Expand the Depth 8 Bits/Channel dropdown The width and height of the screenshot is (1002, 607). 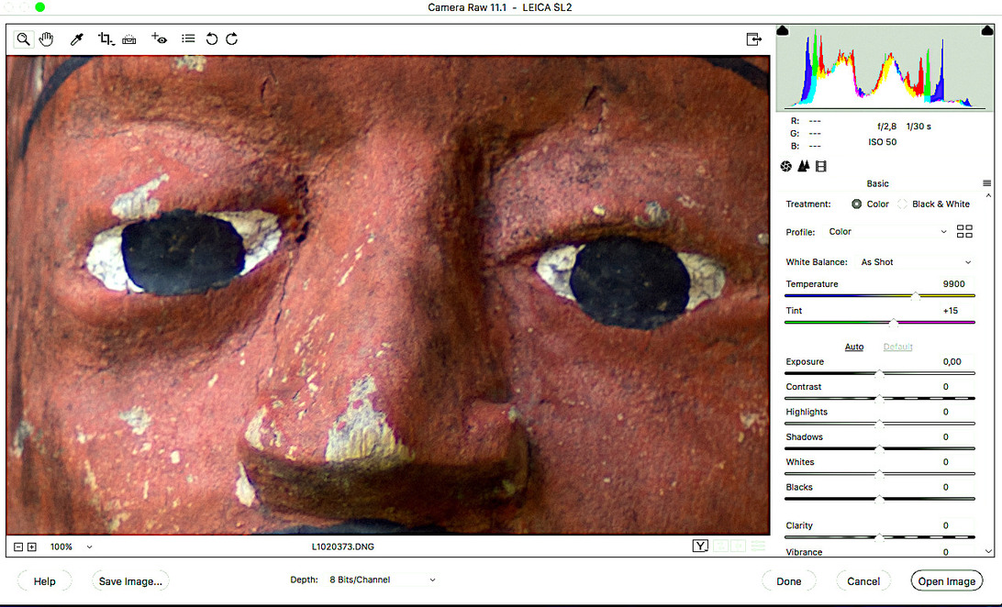click(382, 580)
